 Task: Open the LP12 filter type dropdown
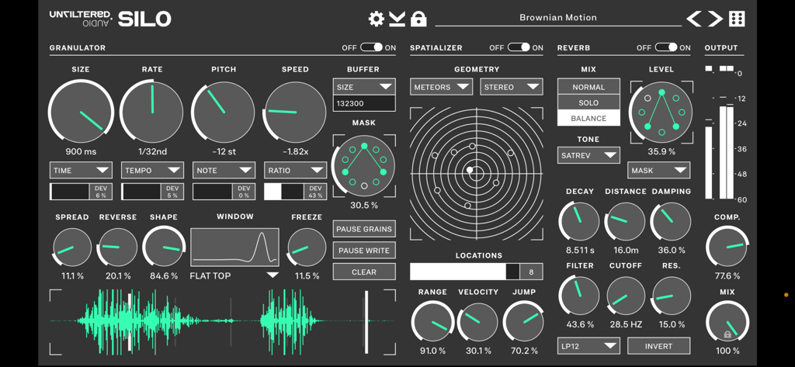[588, 346]
